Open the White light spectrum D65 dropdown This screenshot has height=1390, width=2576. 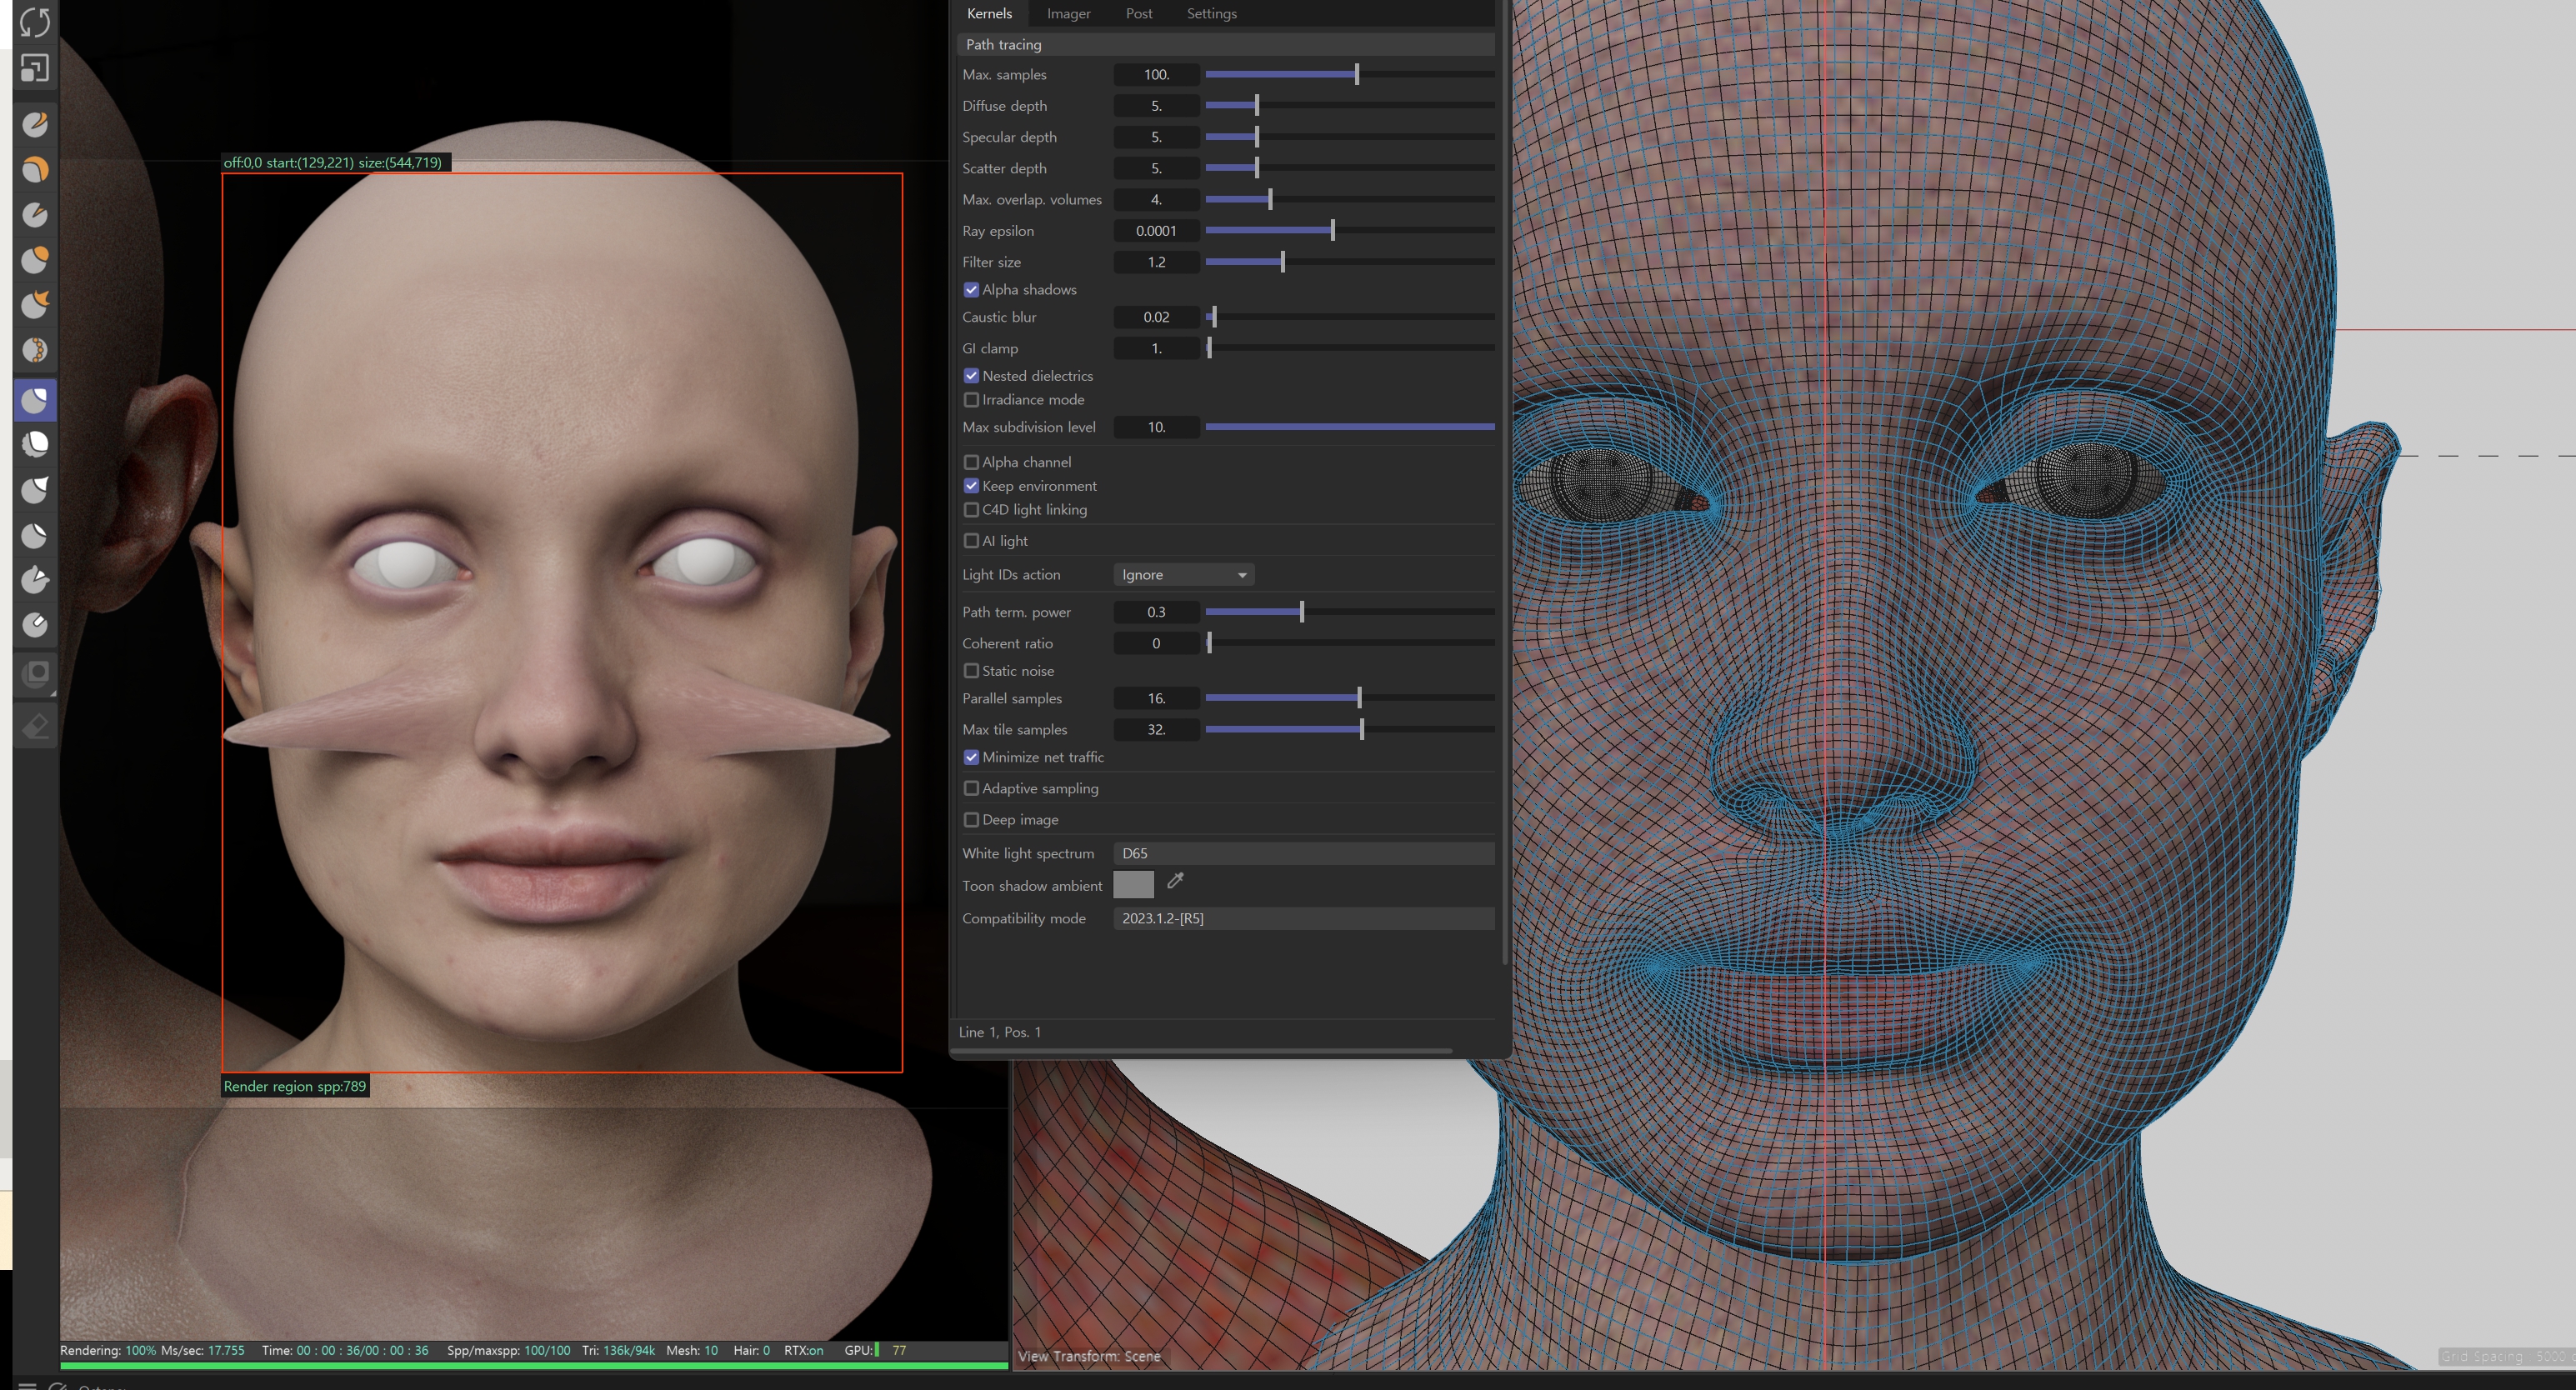pyautogui.click(x=1304, y=853)
